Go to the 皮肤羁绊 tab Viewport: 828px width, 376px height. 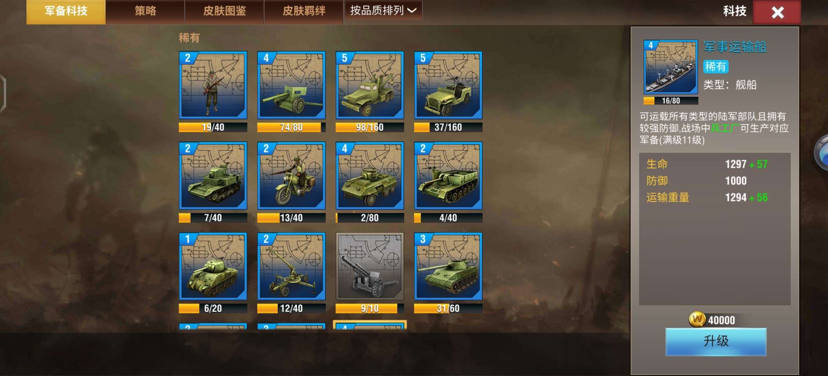tap(304, 11)
